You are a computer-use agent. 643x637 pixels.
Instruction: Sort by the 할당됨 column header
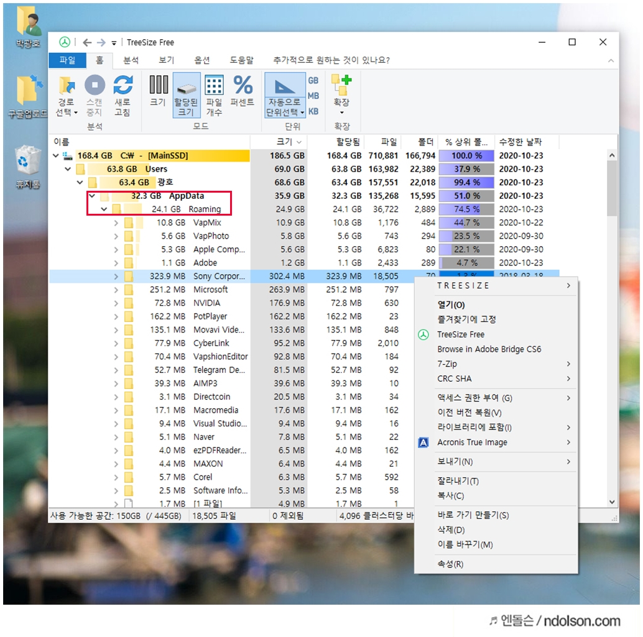[x=335, y=142]
